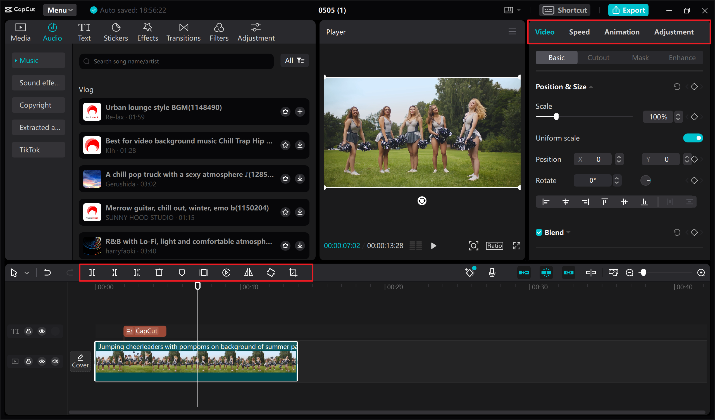715x420 pixels.
Task: Switch to the Animation tab
Action: tap(622, 32)
